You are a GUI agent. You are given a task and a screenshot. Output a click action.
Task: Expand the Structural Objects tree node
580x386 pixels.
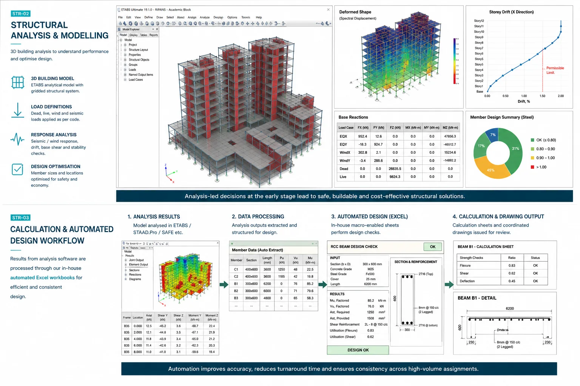(x=125, y=60)
